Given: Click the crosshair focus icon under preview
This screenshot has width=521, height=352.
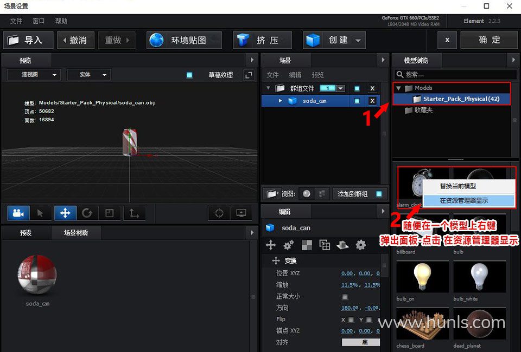Looking at the screenshot, I should (219, 213).
